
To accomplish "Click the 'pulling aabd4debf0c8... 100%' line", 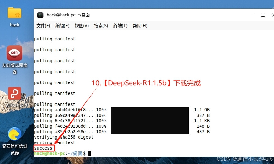I will coord(70,110).
